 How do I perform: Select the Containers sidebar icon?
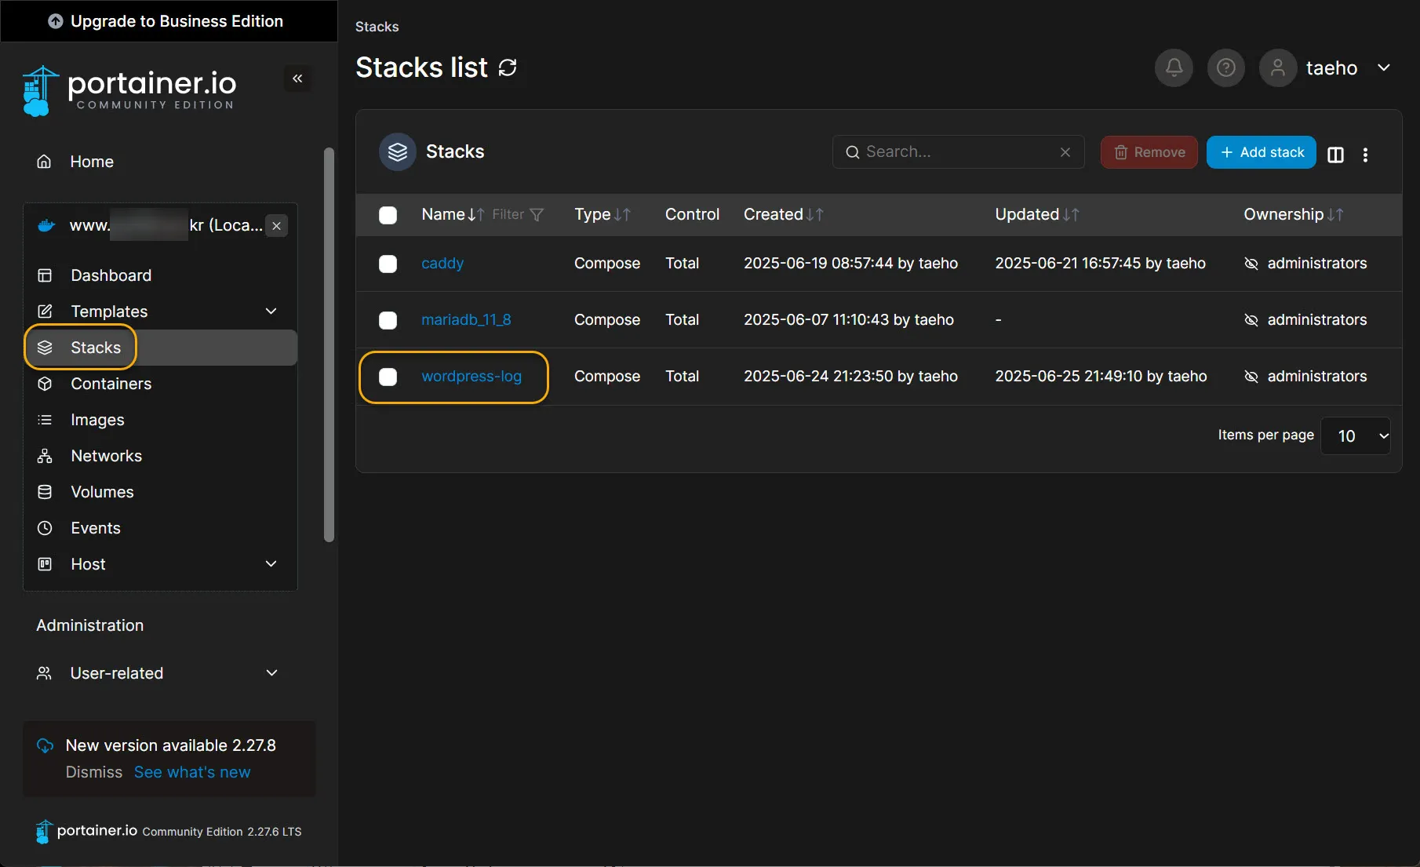click(45, 384)
